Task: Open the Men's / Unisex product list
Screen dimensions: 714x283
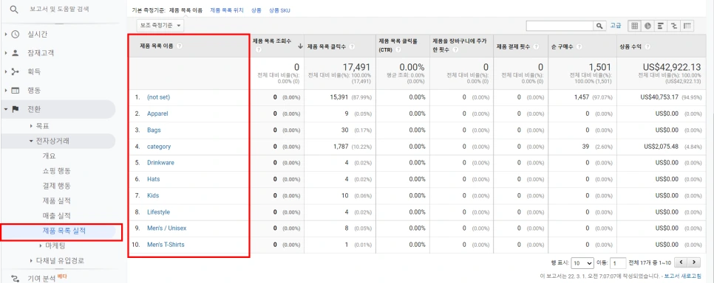Action: point(166,228)
